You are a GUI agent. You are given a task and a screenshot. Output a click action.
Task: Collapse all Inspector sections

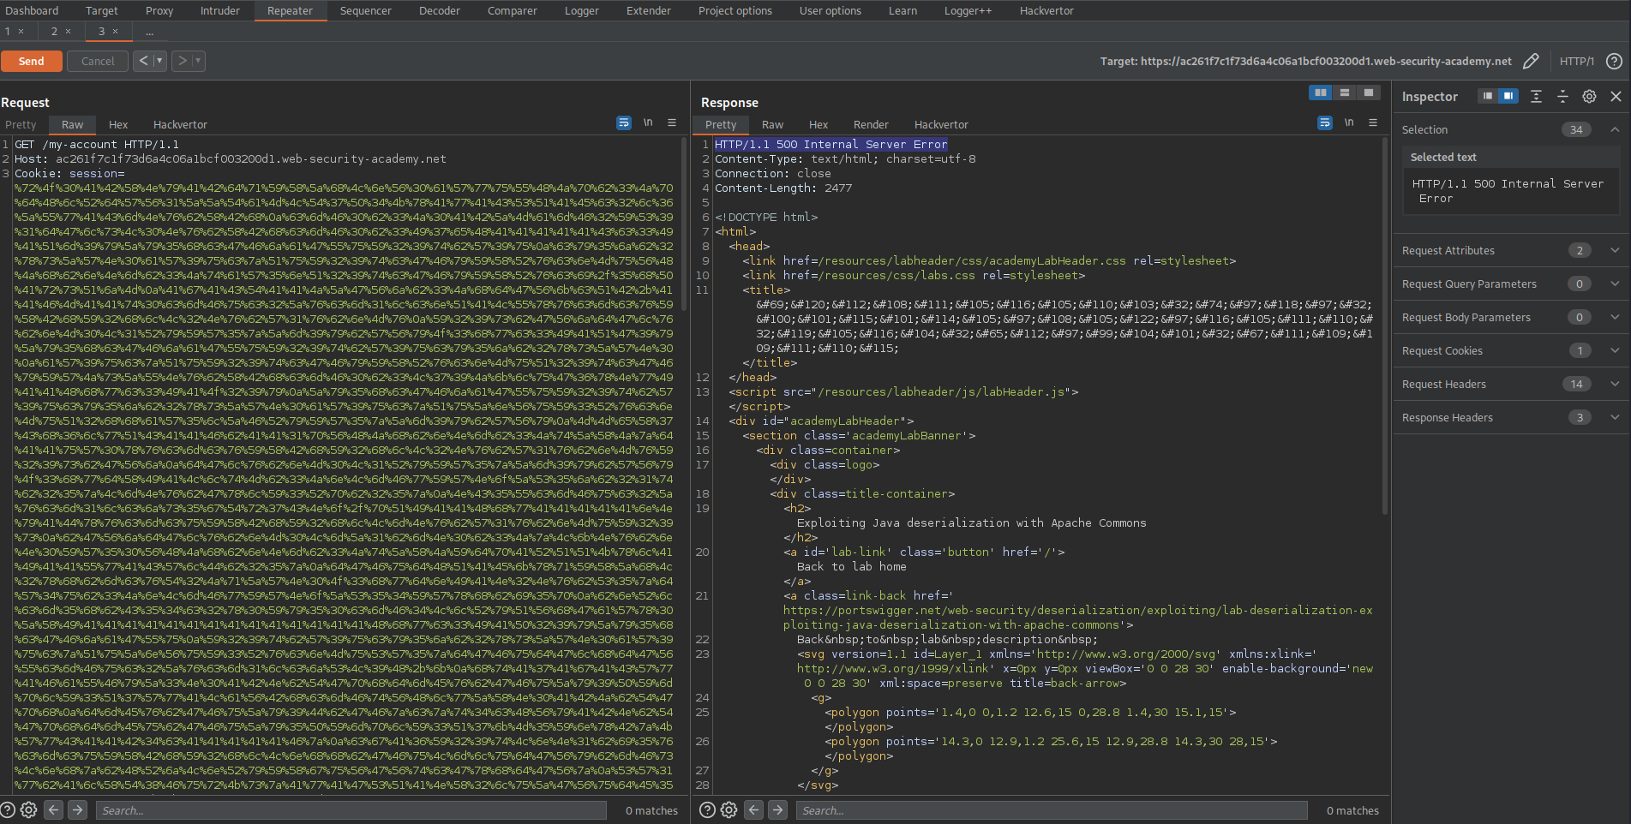click(x=1562, y=96)
